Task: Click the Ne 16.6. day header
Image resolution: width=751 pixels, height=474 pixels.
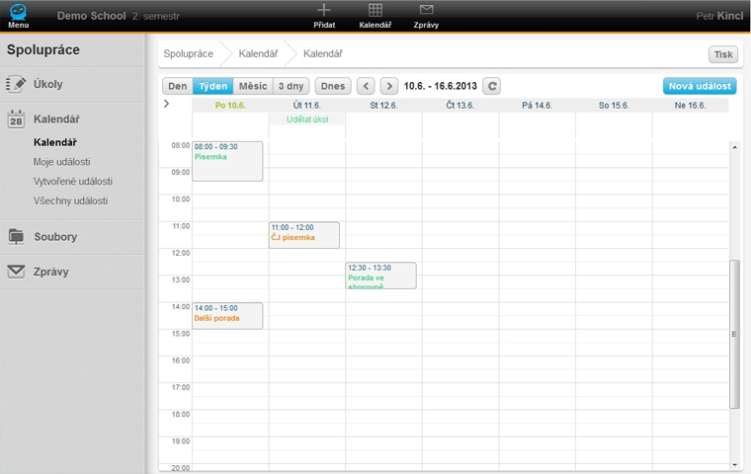Action: tap(690, 106)
